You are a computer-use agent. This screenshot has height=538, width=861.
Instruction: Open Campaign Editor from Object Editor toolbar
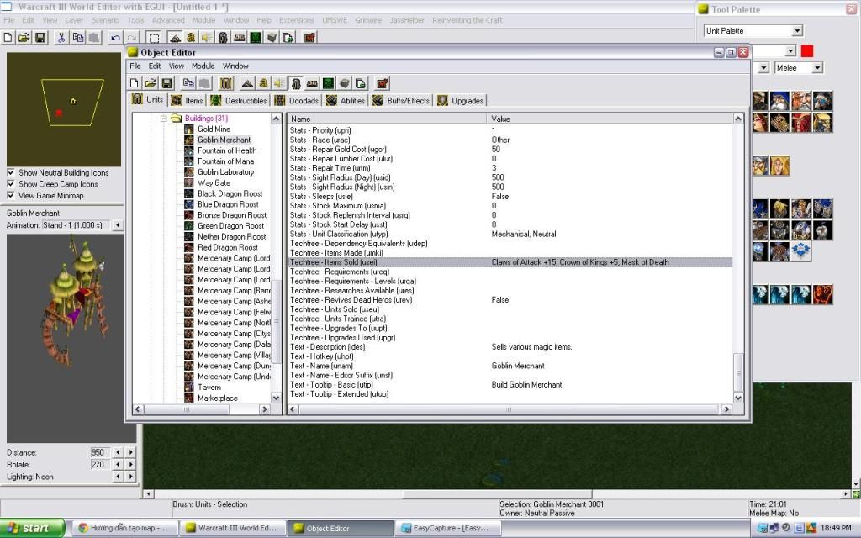pyautogui.click(x=312, y=83)
